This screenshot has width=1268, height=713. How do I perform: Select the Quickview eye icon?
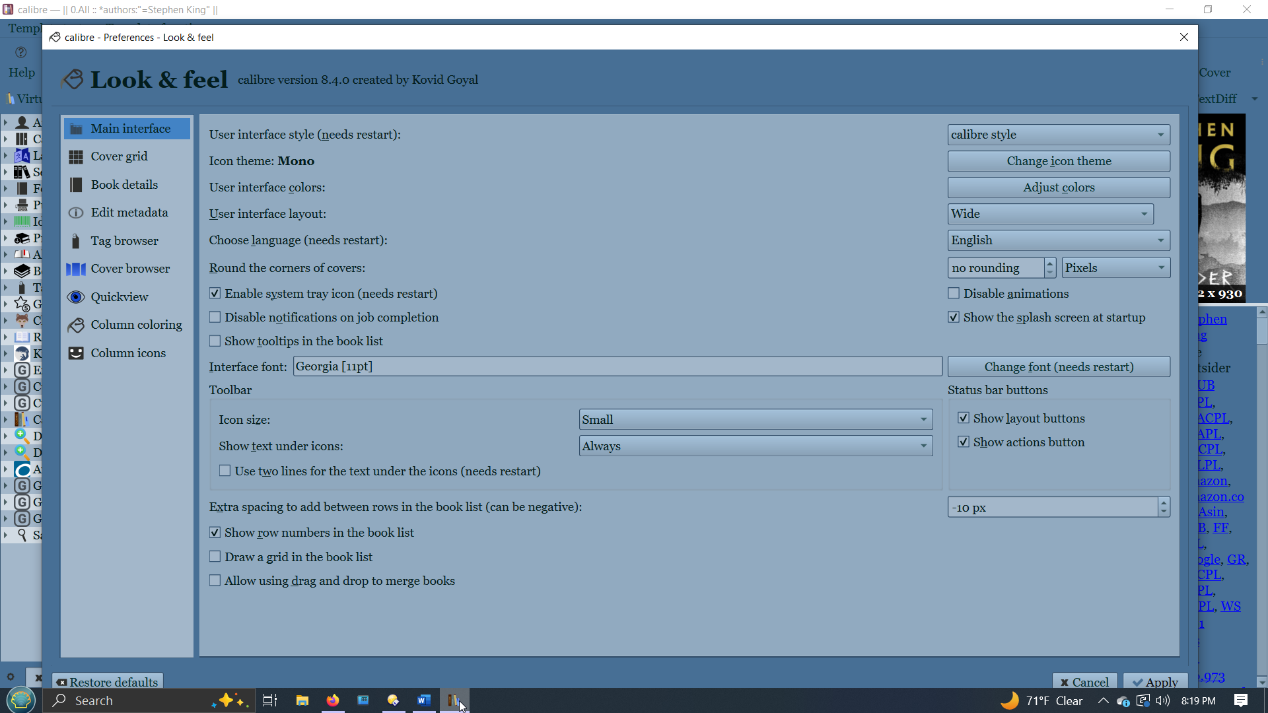(x=76, y=297)
